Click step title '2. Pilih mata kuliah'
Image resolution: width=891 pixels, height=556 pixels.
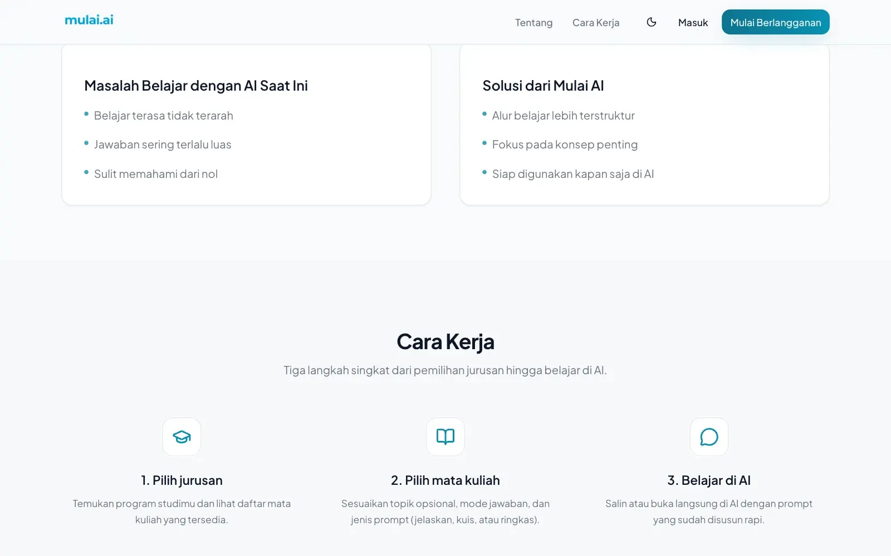pyautogui.click(x=445, y=480)
